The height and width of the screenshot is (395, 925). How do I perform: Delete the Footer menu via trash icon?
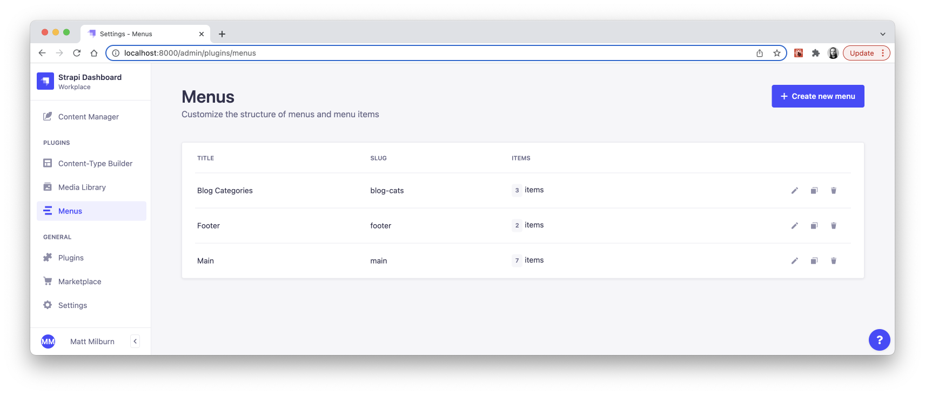[x=833, y=225]
